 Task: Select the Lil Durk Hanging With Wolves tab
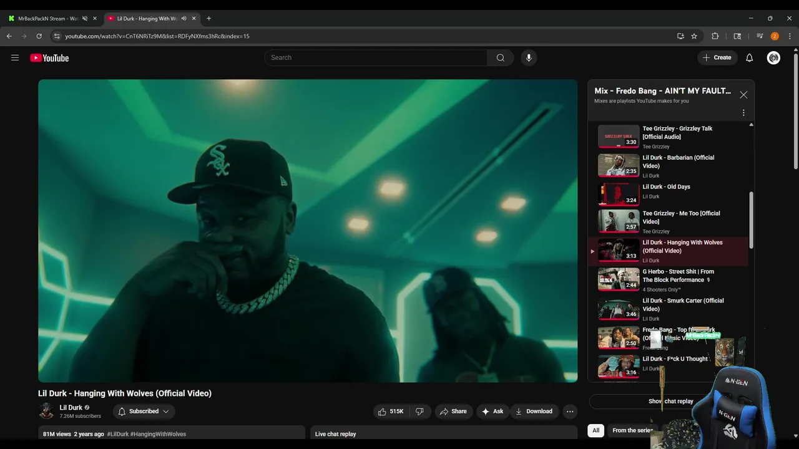pyautogui.click(x=147, y=19)
